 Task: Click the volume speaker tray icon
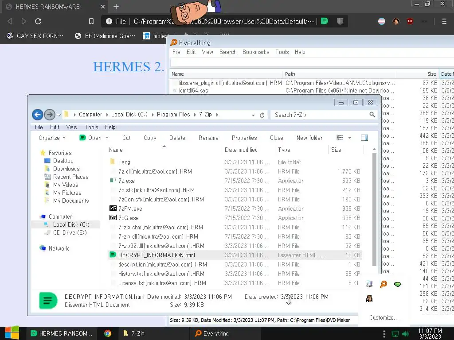pos(405,334)
